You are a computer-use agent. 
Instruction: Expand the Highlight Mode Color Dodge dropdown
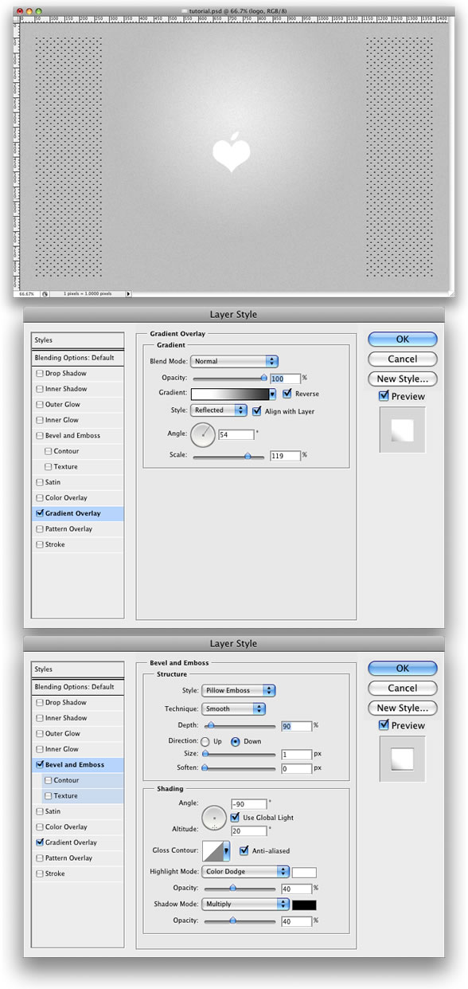point(245,872)
